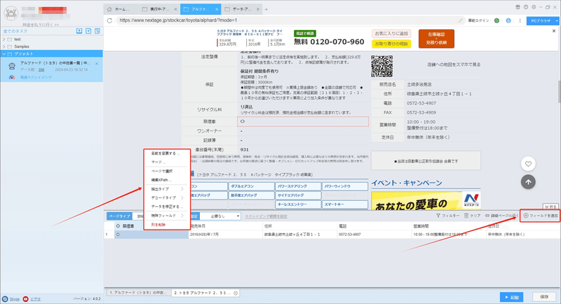Image resolution: width=561 pixels, height=304 pixels.
Task: Click the yellow お取り寄せの相談 button
Action: (391, 44)
